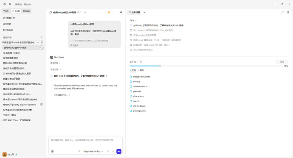Viewport: 293px width, 158px height.
Task: Open the 编辑(E) menu
Action: (x=18, y=4)
